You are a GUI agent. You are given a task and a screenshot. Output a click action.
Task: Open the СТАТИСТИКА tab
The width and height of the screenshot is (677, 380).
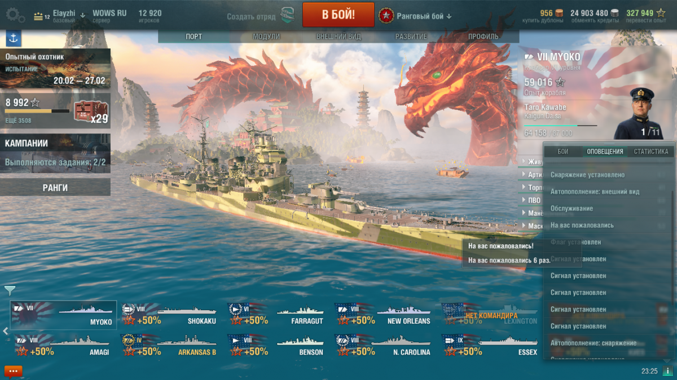click(x=650, y=151)
